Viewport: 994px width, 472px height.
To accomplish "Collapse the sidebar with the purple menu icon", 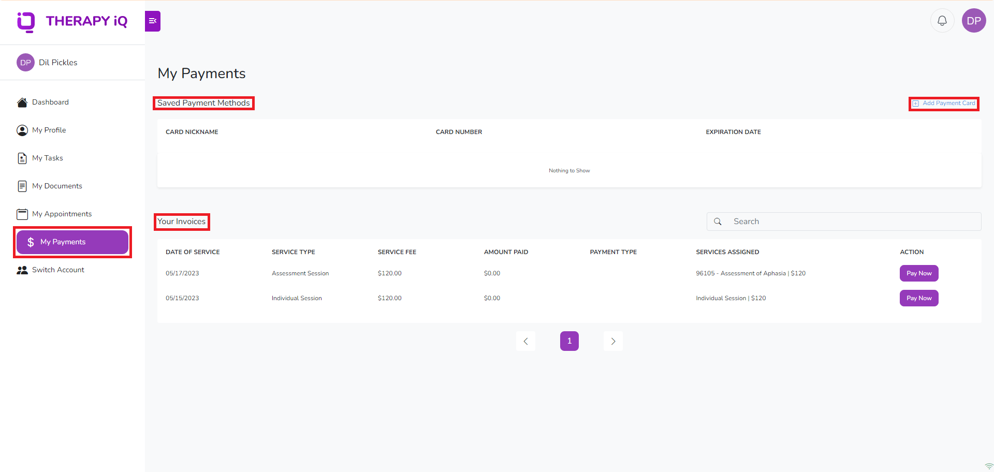I will [153, 21].
